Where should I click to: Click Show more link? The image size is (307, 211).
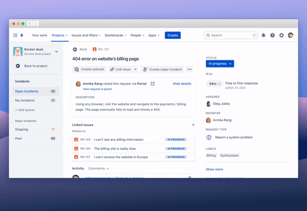[214, 169]
